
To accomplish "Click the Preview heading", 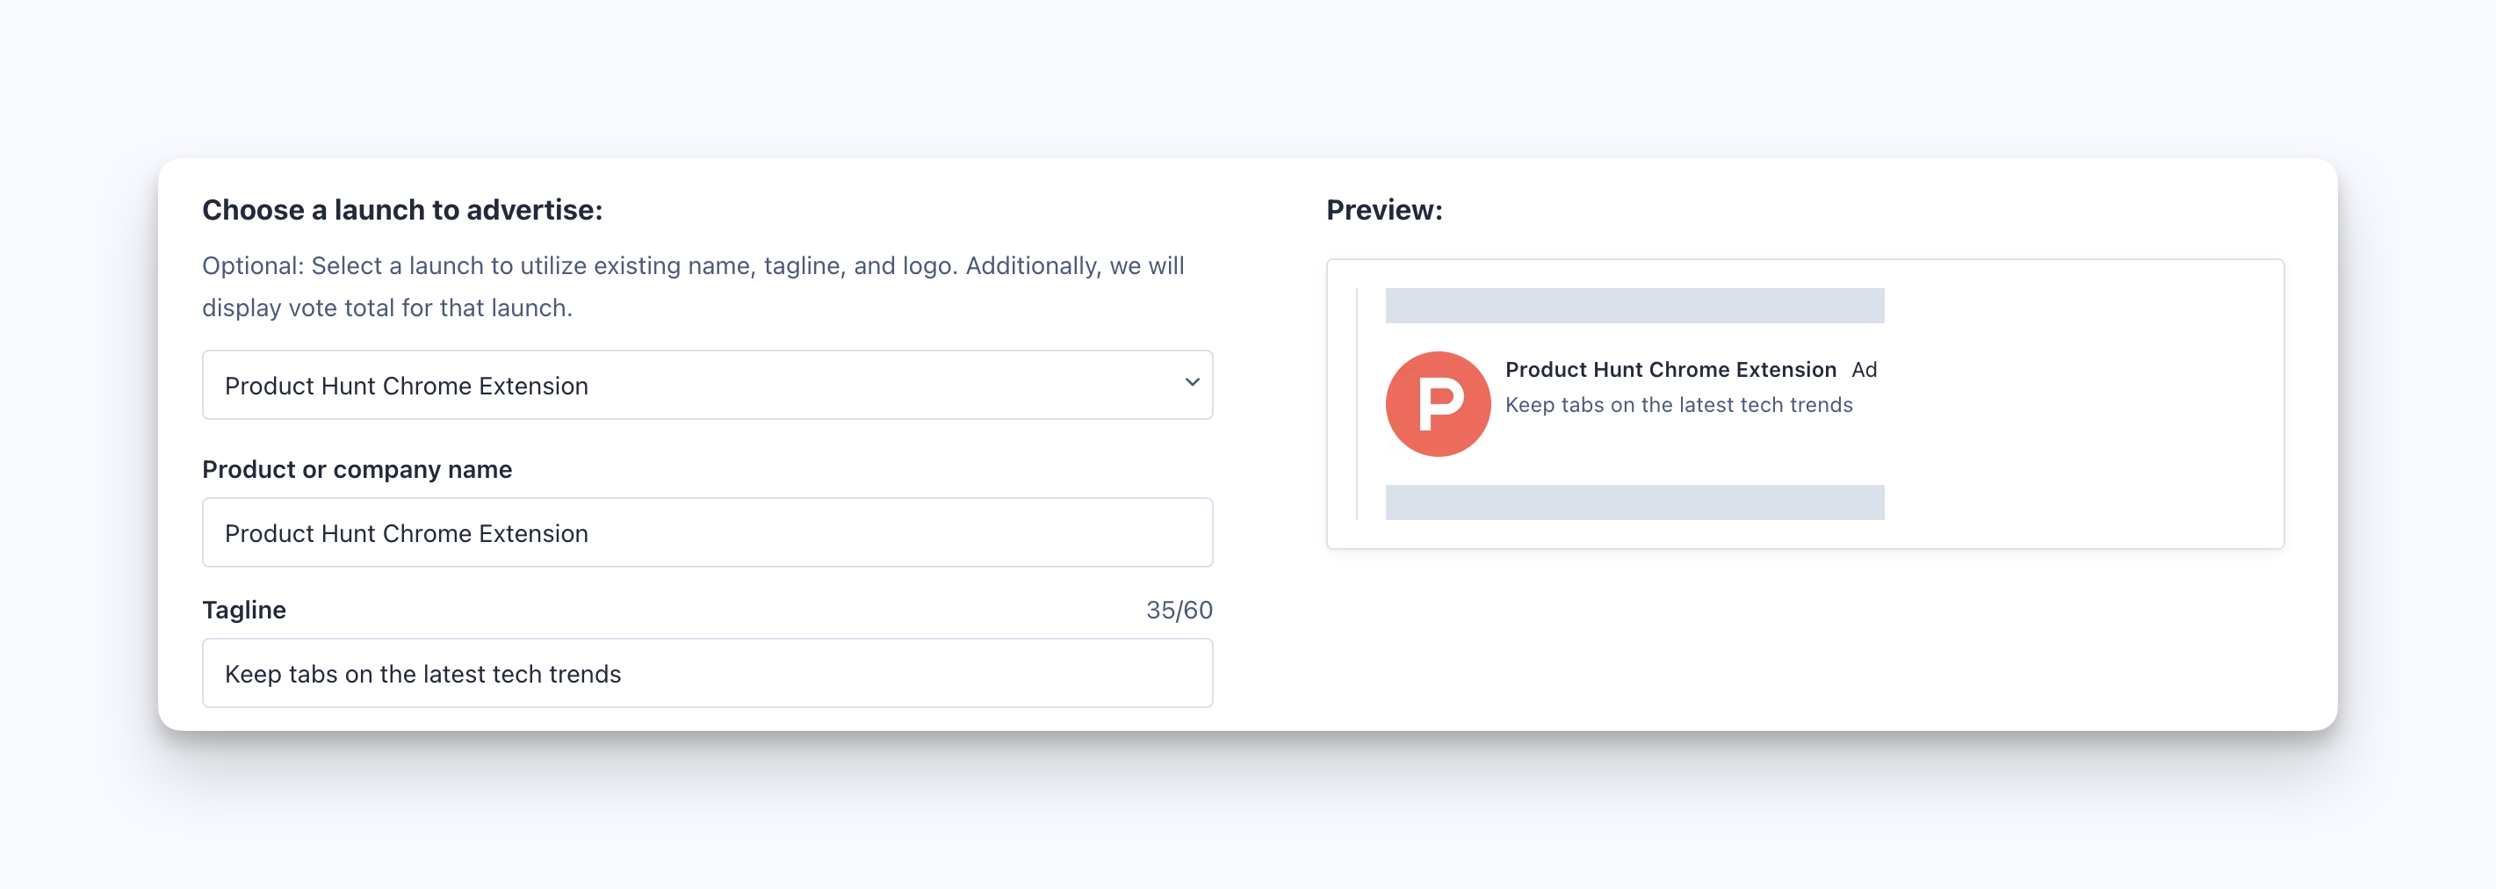I will pyautogui.click(x=1383, y=210).
